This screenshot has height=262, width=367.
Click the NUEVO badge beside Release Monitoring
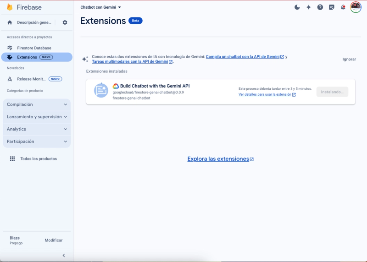(x=55, y=79)
